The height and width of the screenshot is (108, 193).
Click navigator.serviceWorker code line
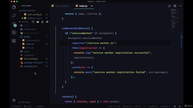(x=85, y=38)
